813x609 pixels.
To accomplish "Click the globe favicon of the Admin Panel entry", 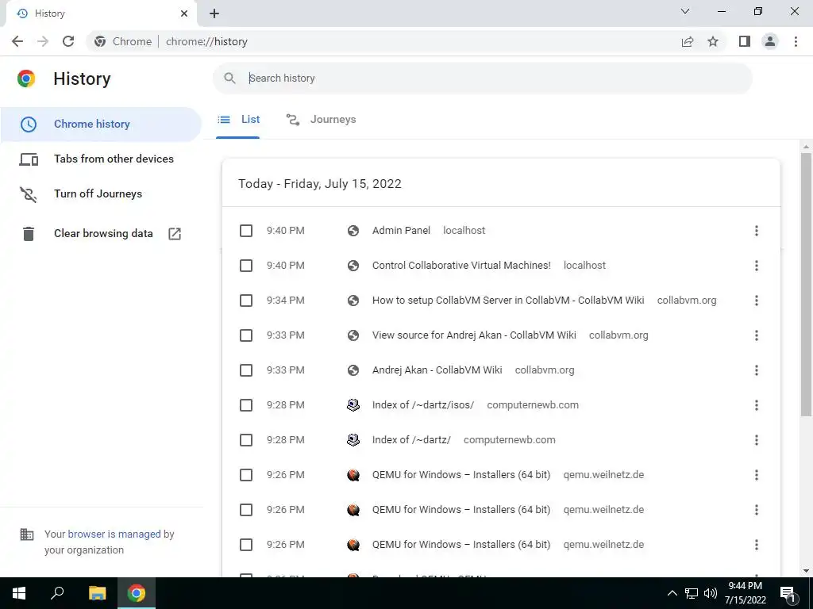I will point(353,231).
